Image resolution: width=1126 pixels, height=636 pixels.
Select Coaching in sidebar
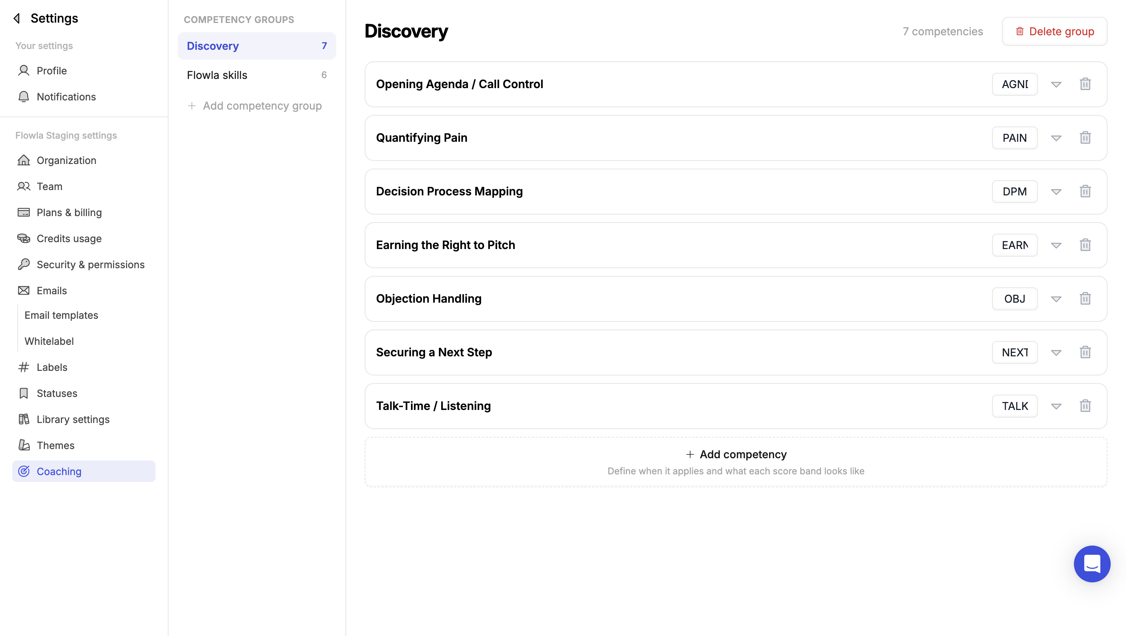point(84,472)
